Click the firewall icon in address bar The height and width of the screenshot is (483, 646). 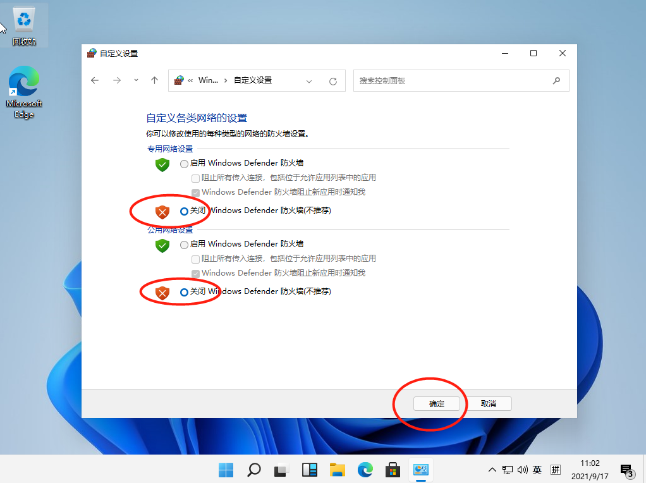pos(179,80)
